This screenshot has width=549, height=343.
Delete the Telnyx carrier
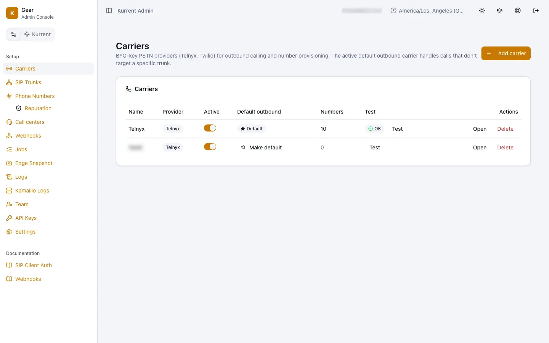(505, 129)
